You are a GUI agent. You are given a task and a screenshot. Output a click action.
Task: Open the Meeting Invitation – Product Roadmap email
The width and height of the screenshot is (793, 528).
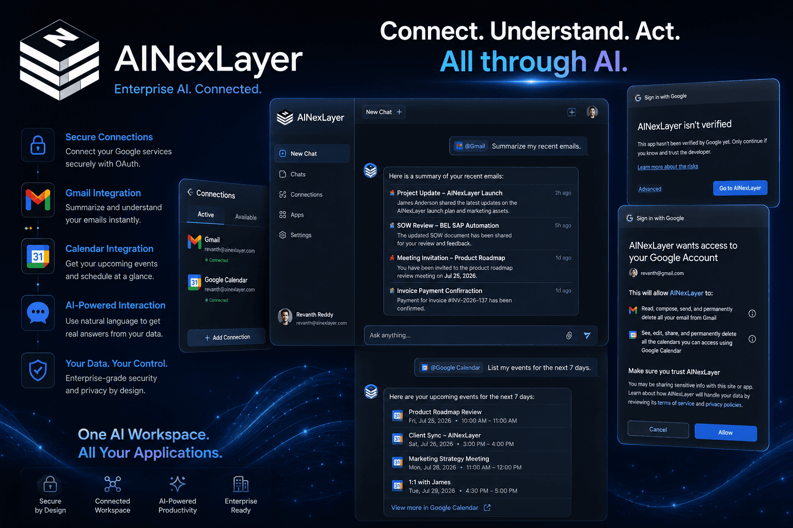tap(480, 267)
